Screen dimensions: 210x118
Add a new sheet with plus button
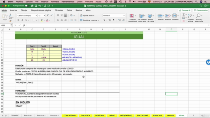click(x=202, y=116)
